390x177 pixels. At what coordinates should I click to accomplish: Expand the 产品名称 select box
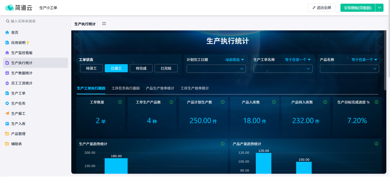(x=349, y=69)
